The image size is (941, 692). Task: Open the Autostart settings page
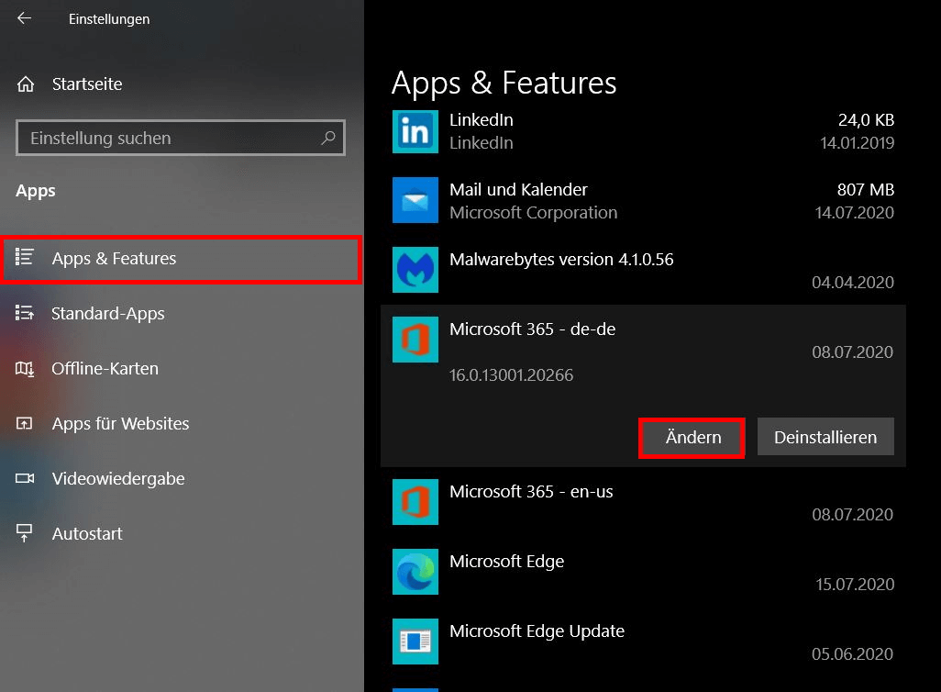[181, 533]
